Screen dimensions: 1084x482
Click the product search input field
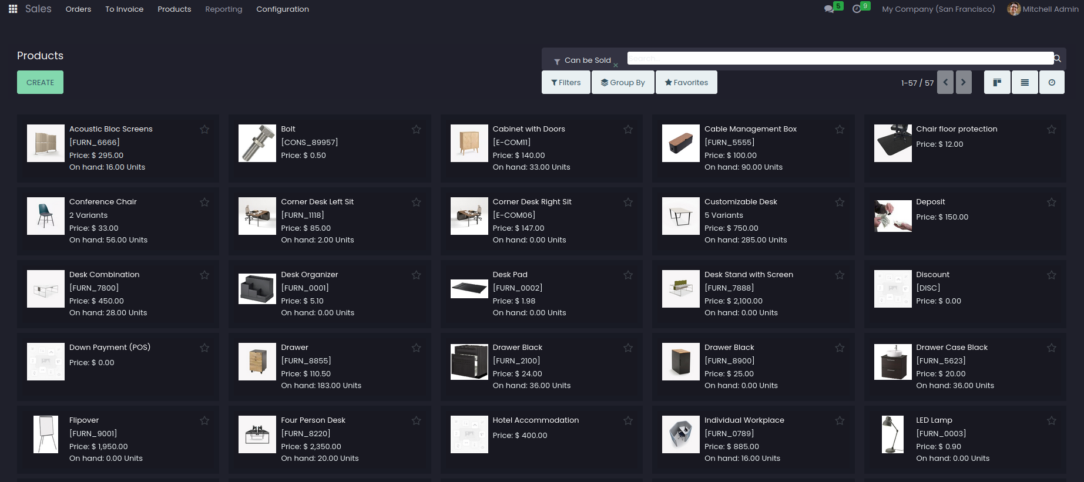click(x=840, y=58)
